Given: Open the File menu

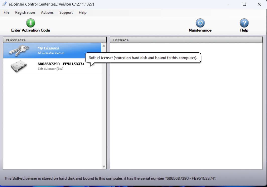Looking at the screenshot, I should 7,12.
